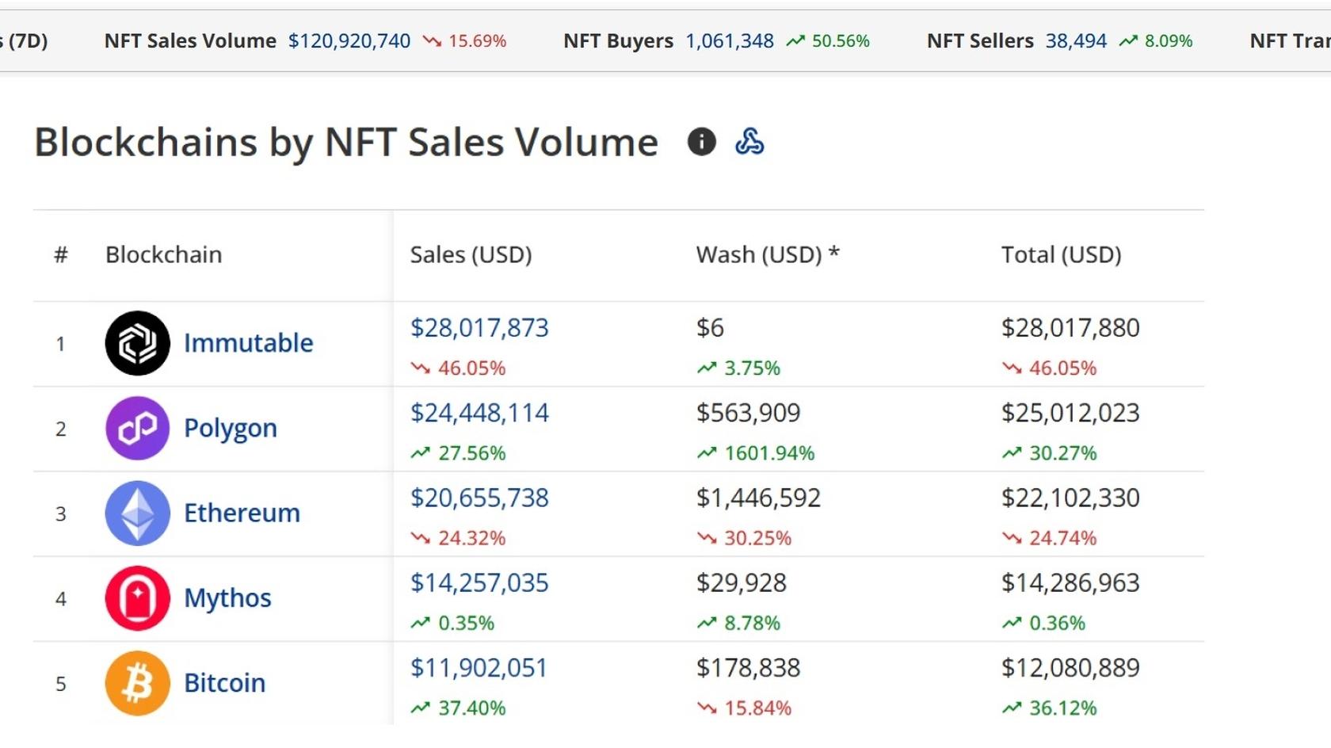Click Mythos wash value $29,928
Image resolution: width=1331 pixels, height=748 pixels.
(741, 583)
